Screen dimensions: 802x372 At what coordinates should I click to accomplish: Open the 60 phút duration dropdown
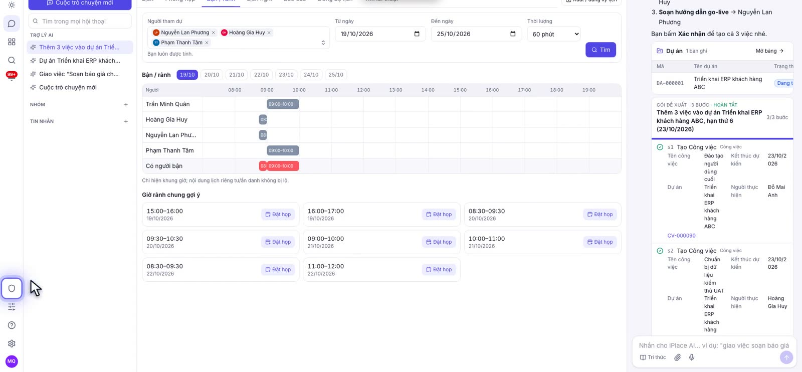(553, 34)
